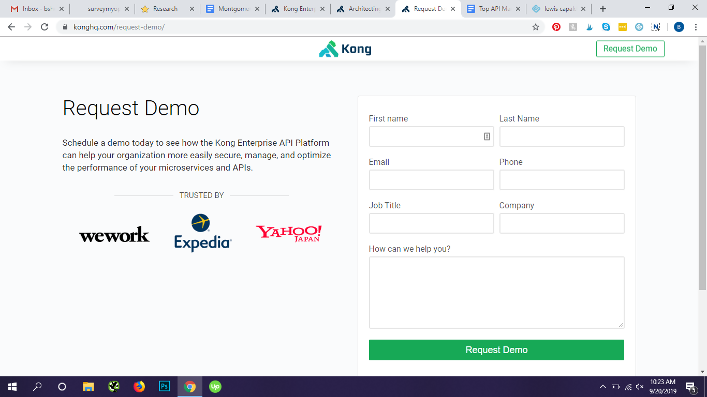View site information via the lock icon
This screenshot has height=397, width=707.
click(x=65, y=27)
